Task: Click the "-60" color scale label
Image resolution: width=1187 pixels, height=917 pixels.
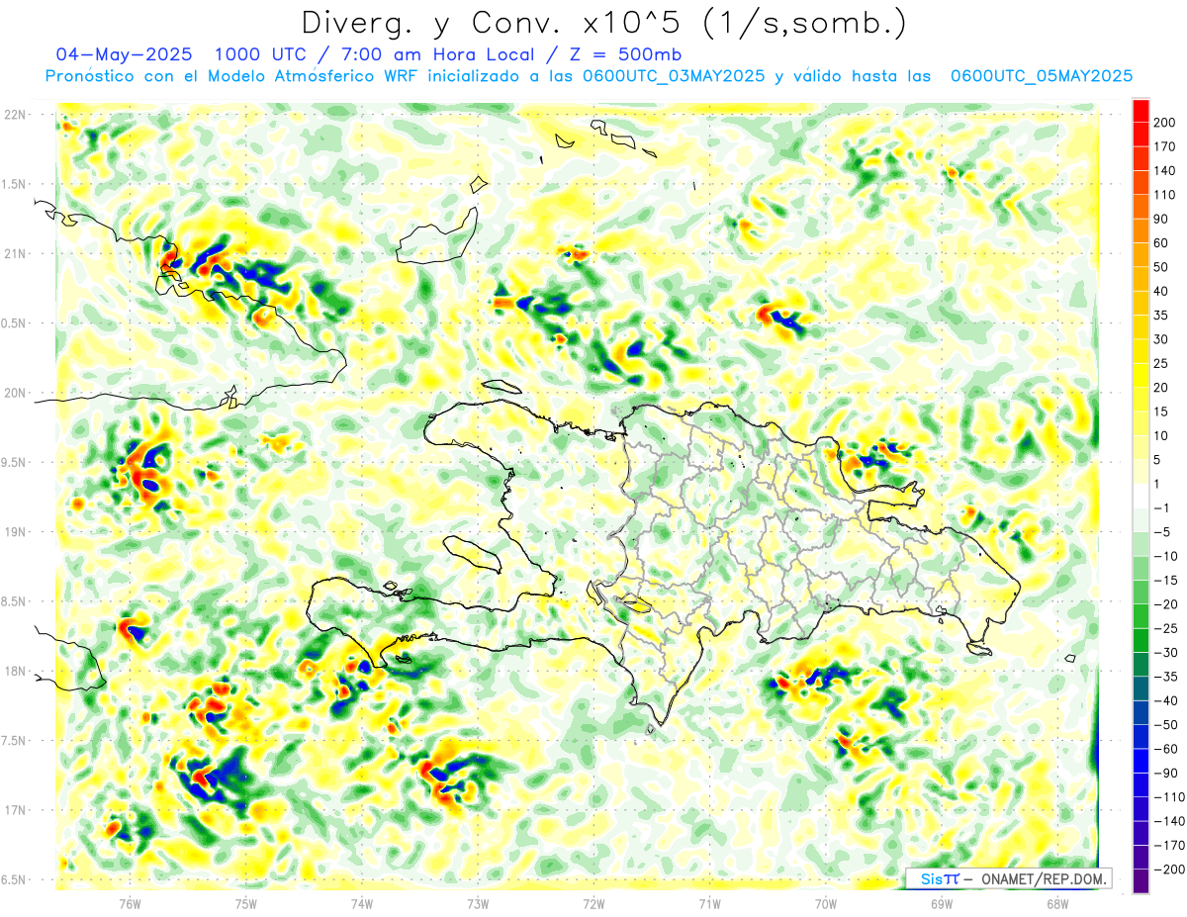Action: coord(1167,749)
